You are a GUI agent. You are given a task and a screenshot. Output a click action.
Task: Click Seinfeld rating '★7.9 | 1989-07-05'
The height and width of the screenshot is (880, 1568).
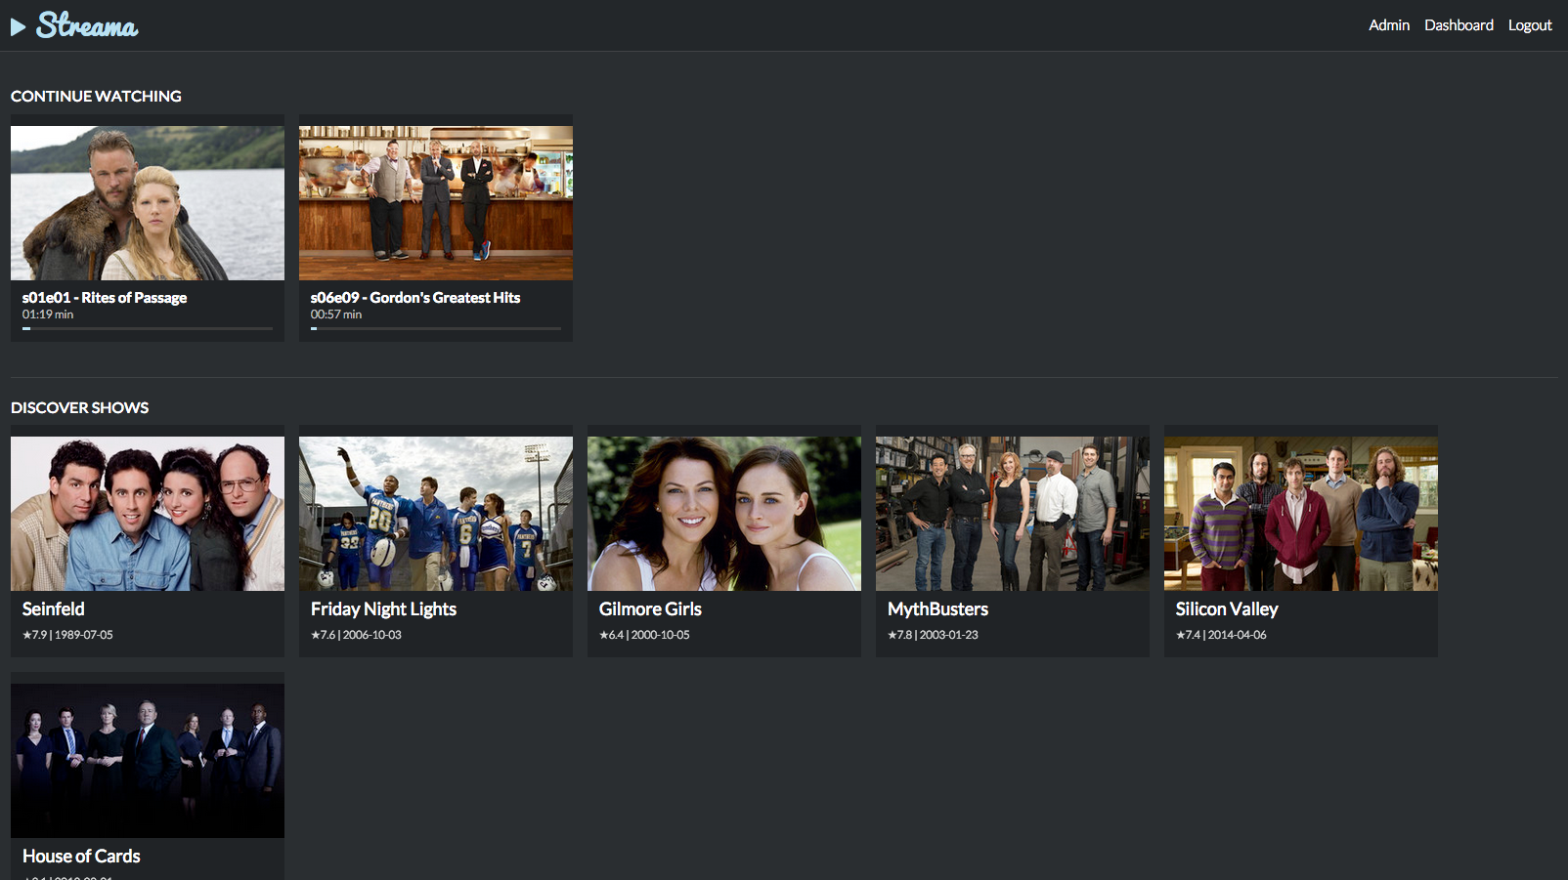coord(67,635)
